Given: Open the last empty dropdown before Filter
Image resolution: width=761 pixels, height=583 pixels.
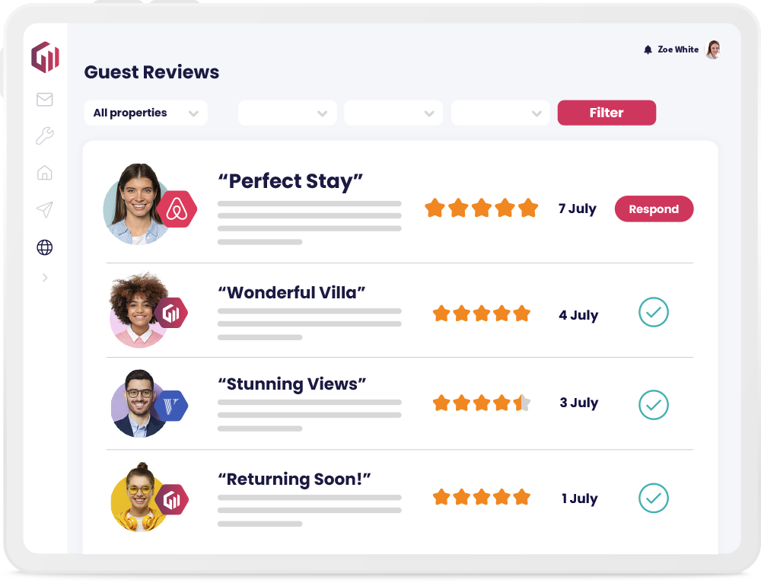Looking at the screenshot, I should click(x=501, y=113).
